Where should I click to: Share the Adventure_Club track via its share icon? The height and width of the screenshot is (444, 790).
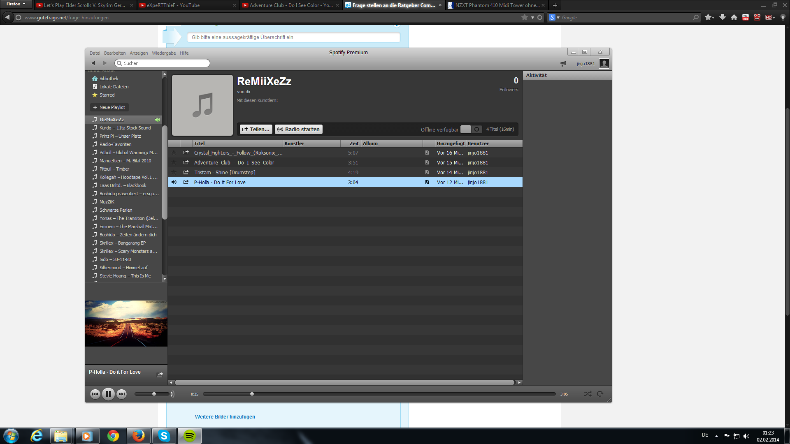pos(186,162)
